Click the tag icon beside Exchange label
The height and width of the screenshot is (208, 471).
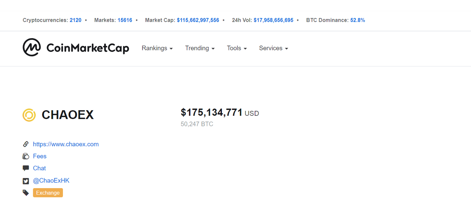pos(26,193)
